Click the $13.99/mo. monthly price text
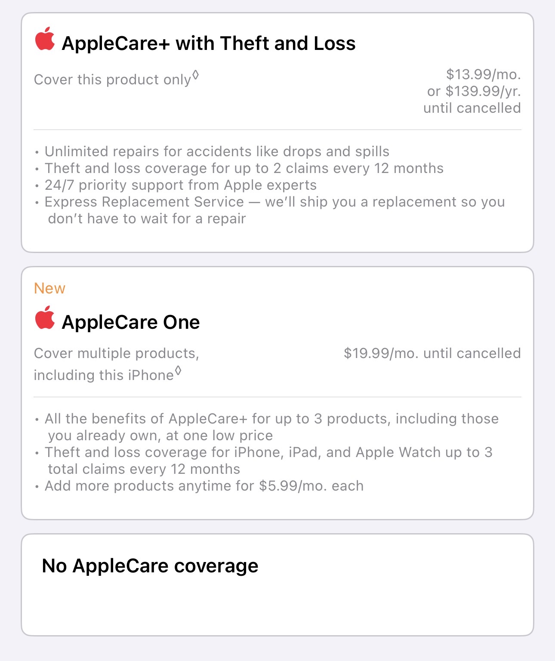This screenshot has width=555, height=661. click(x=483, y=74)
